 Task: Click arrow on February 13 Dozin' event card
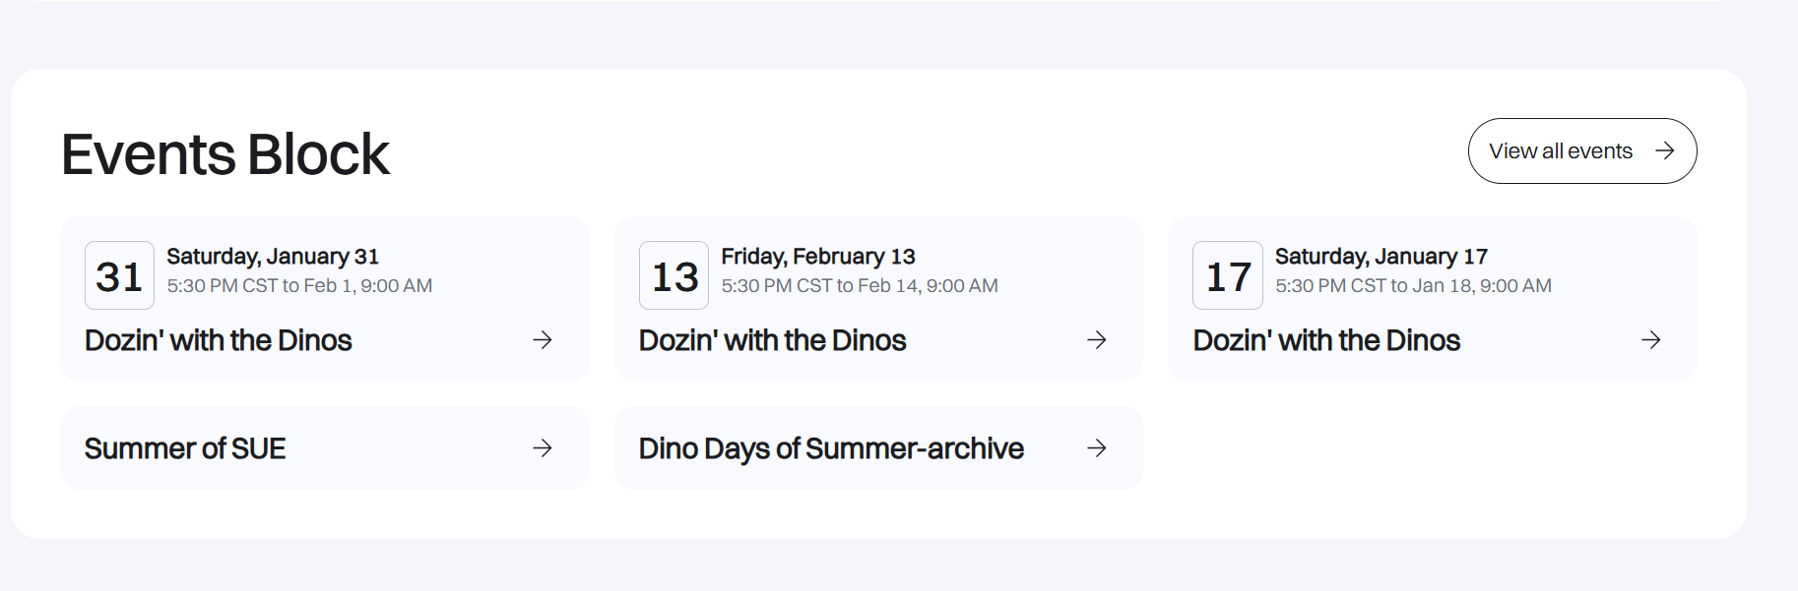(1097, 340)
